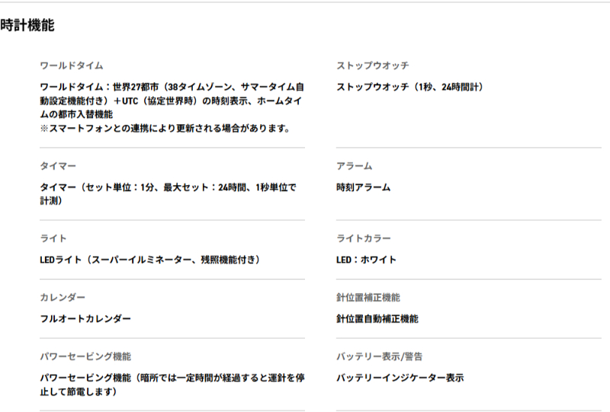This screenshot has width=610, height=412.
Task: Click the 時刻アラーム text
Action: 364,187
